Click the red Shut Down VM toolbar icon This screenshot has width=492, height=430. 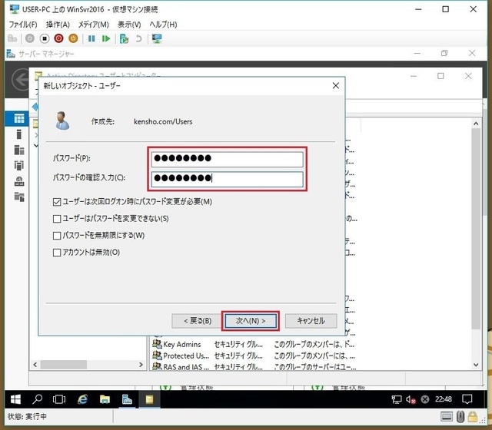[x=58, y=38]
